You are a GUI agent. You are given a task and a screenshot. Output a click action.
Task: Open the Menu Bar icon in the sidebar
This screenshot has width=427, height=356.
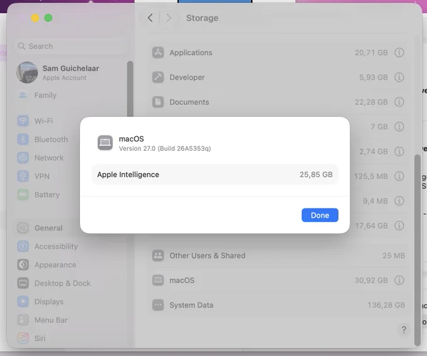pyautogui.click(x=23, y=320)
